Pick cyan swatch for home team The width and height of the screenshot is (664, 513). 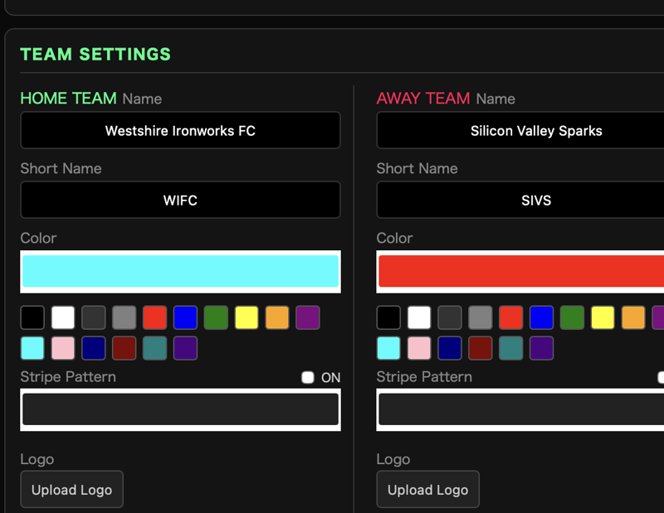tap(32, 348)
